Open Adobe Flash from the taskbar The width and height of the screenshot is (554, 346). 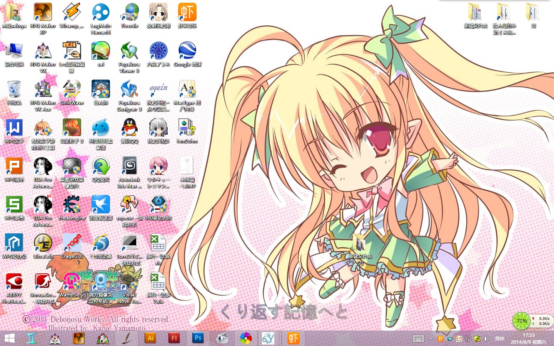(x=174, y=338)
